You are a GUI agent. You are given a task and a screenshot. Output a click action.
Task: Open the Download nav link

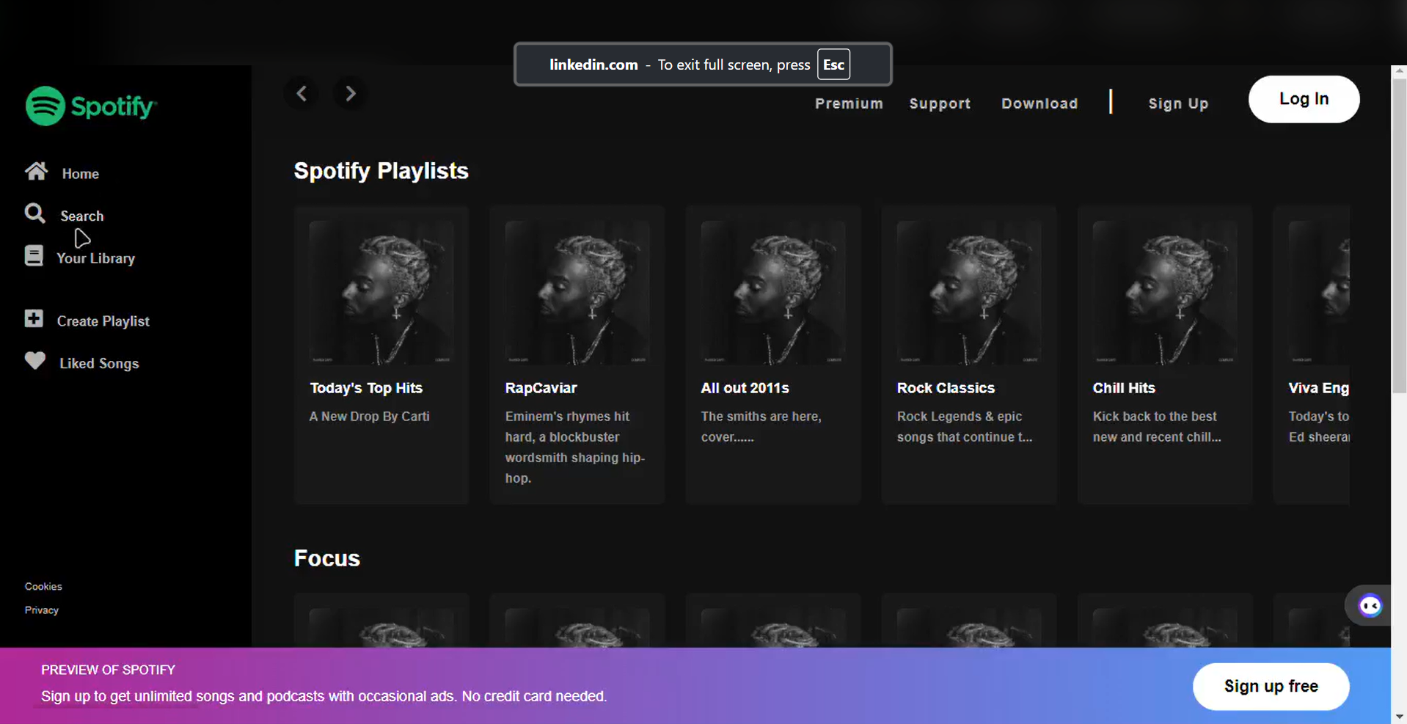[x=1040, y=103]
